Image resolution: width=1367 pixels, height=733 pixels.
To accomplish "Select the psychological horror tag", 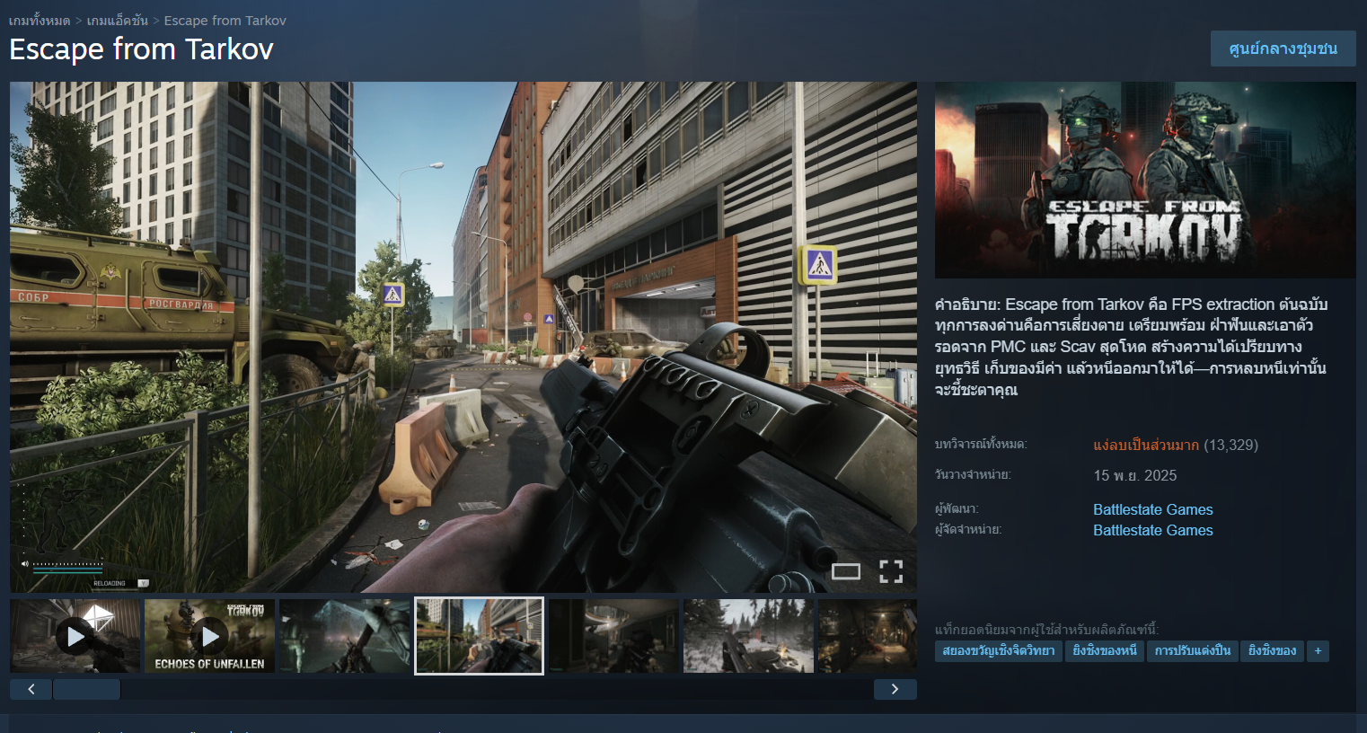I will point(998,651).
